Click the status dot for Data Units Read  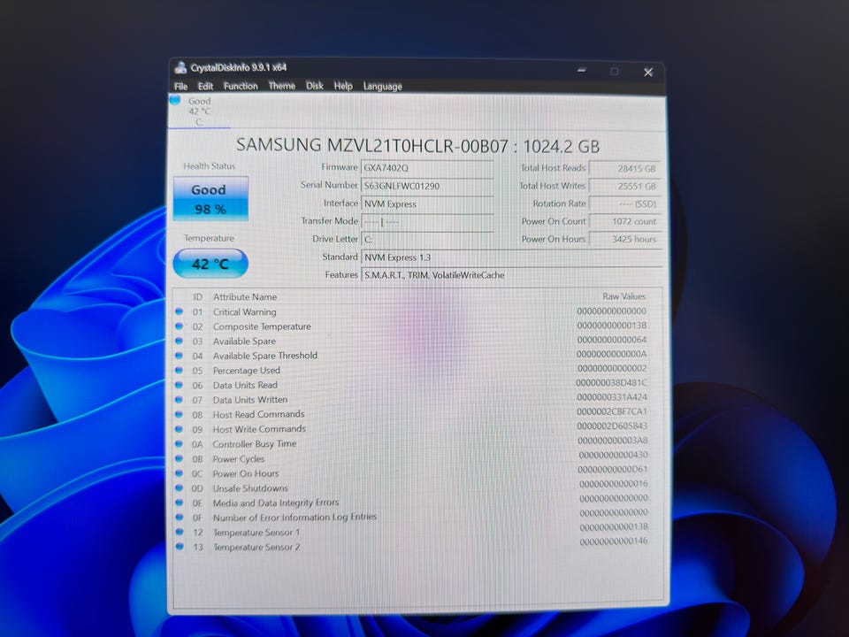(180, 385)
